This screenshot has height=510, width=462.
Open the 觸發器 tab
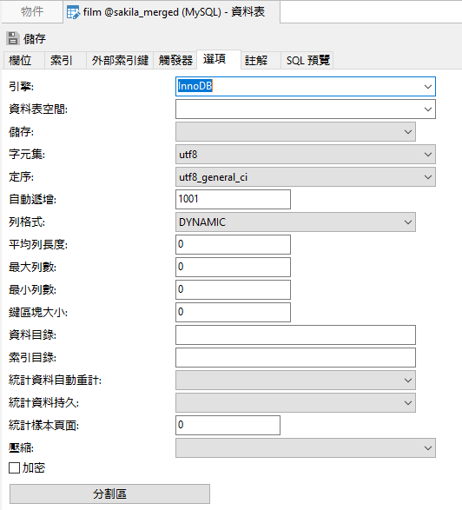coord(175,60)
